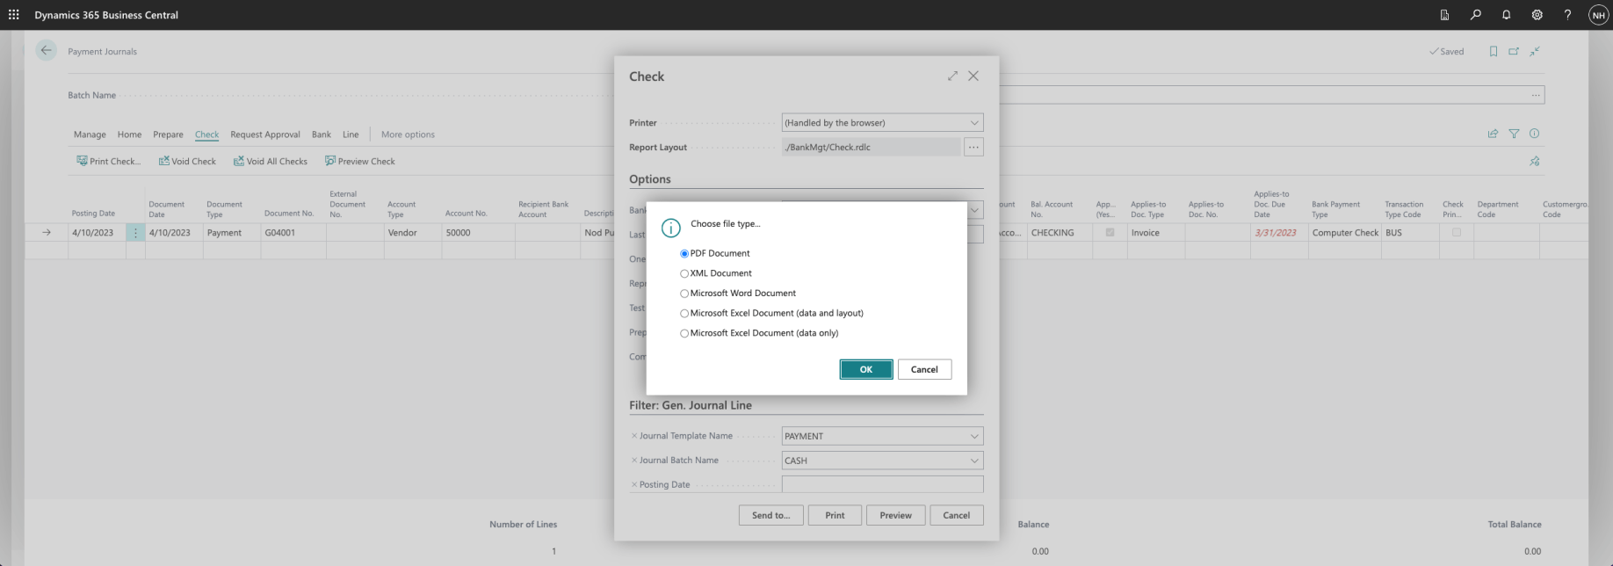Cancel the file type dialog

click(924, 369)
